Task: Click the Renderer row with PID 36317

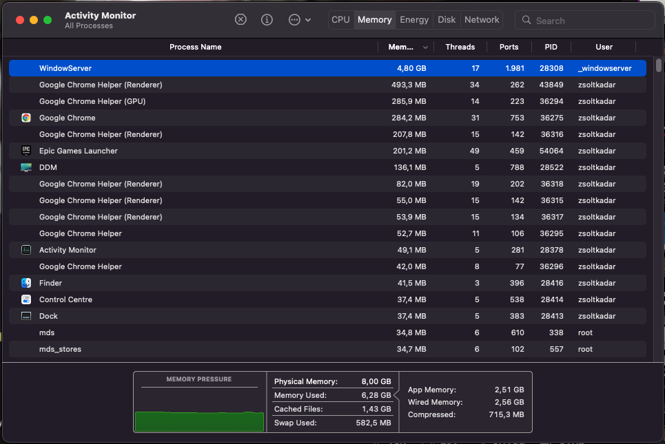Action: click(327, 217)
